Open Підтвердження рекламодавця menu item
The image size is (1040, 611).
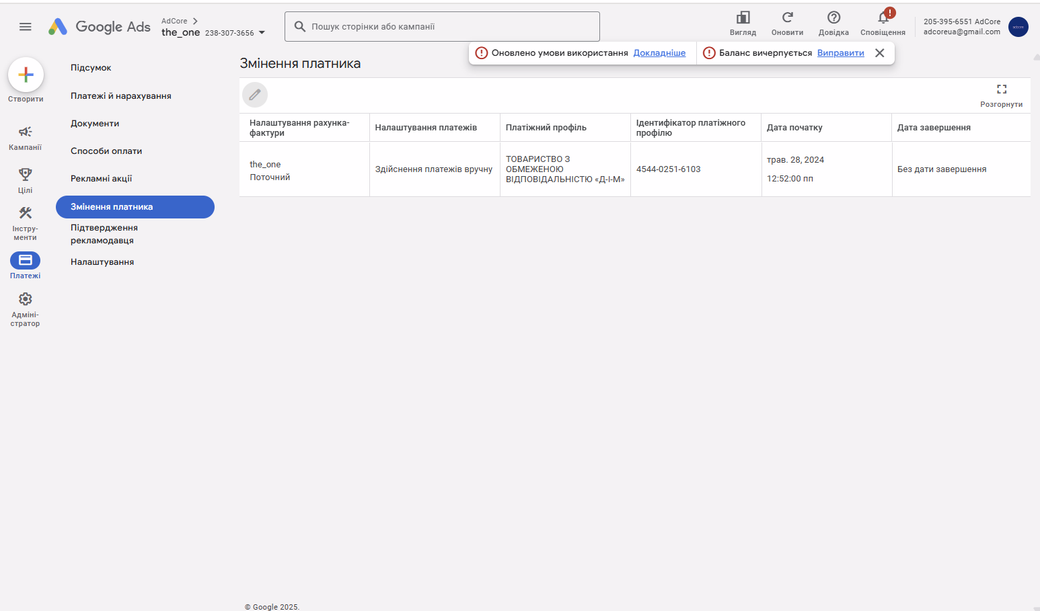tap(104, 234)
